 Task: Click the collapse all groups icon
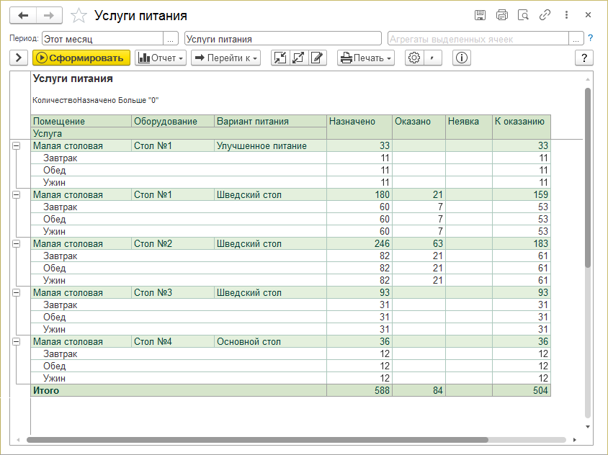tap(280, 58)
